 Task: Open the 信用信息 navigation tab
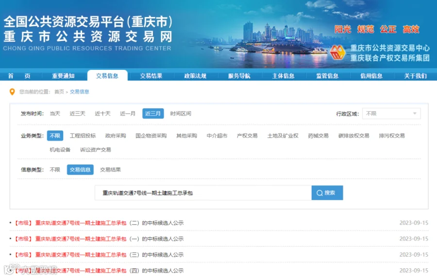tap(371, 76)
